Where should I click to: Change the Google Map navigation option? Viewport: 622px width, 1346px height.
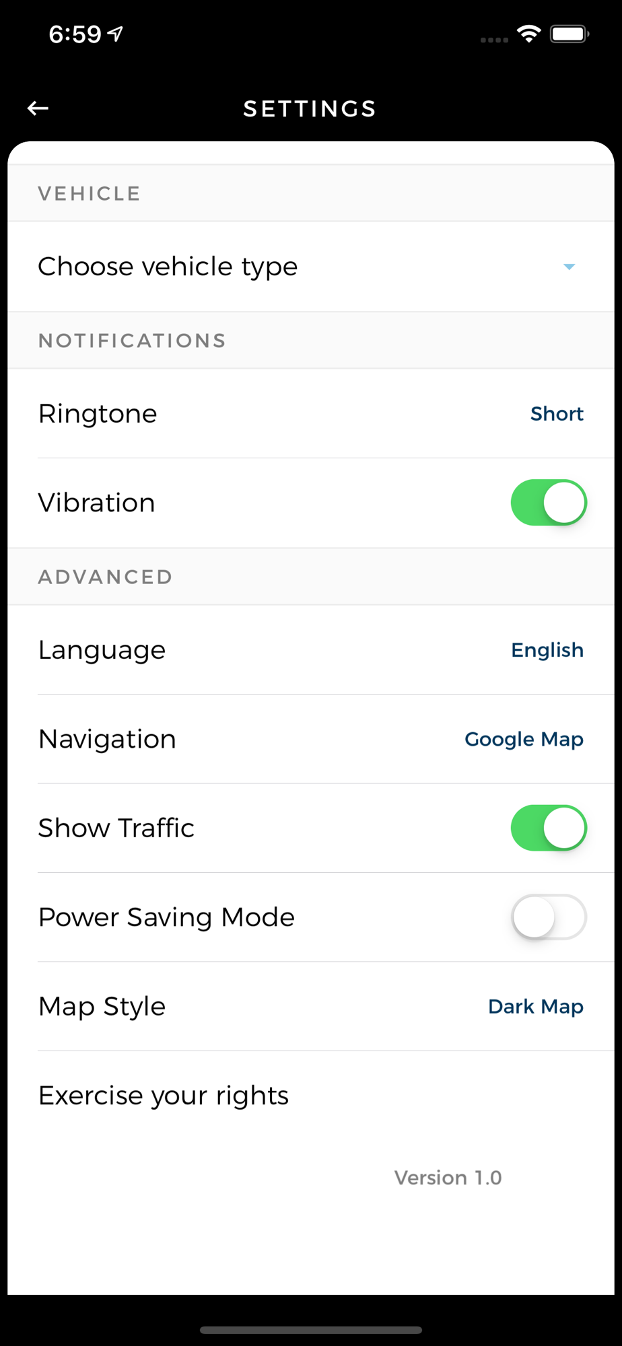pos(524,739)
